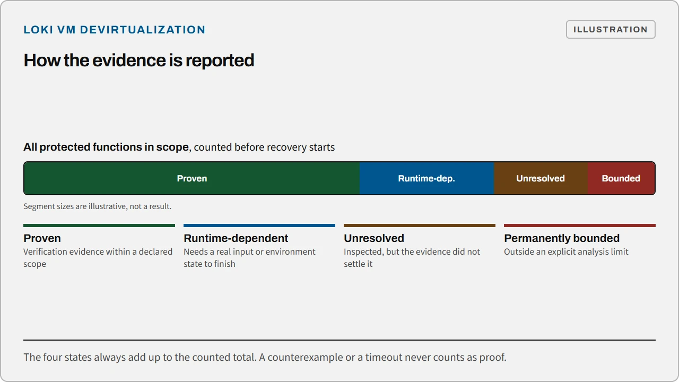Click the title "How the evidence is reported"
Screen dimensions: 679x382
pyautogui.click(x=139, y=60)
